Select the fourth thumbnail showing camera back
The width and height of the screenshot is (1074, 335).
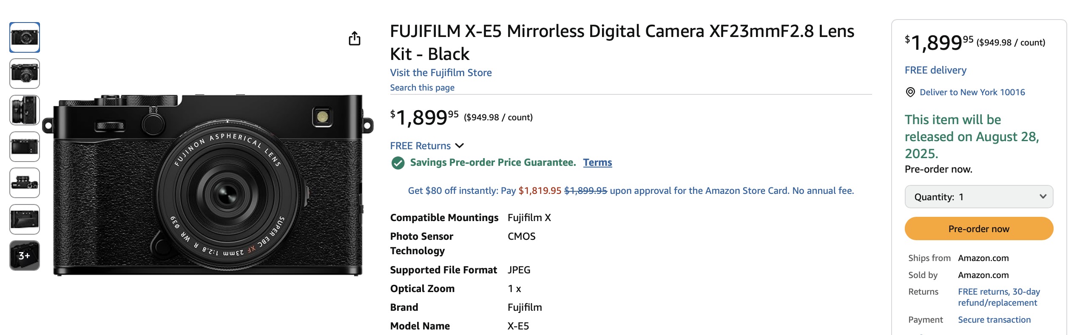tap(25, 147)
